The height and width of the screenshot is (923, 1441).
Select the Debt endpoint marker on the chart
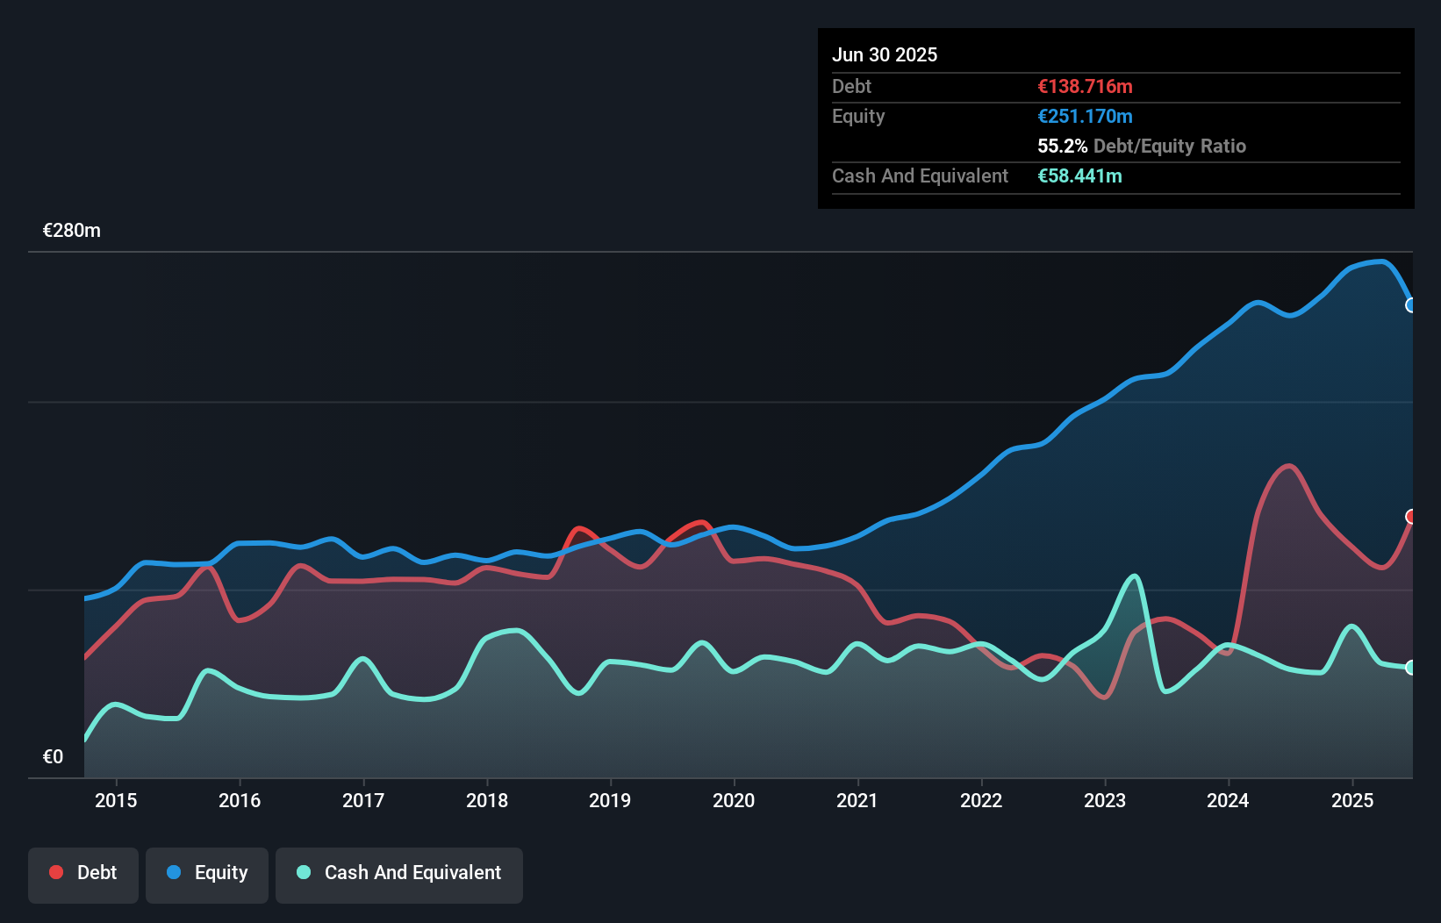pos(1411,517)
